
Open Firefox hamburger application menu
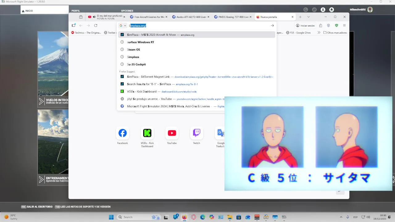click(x=344, y=26)
